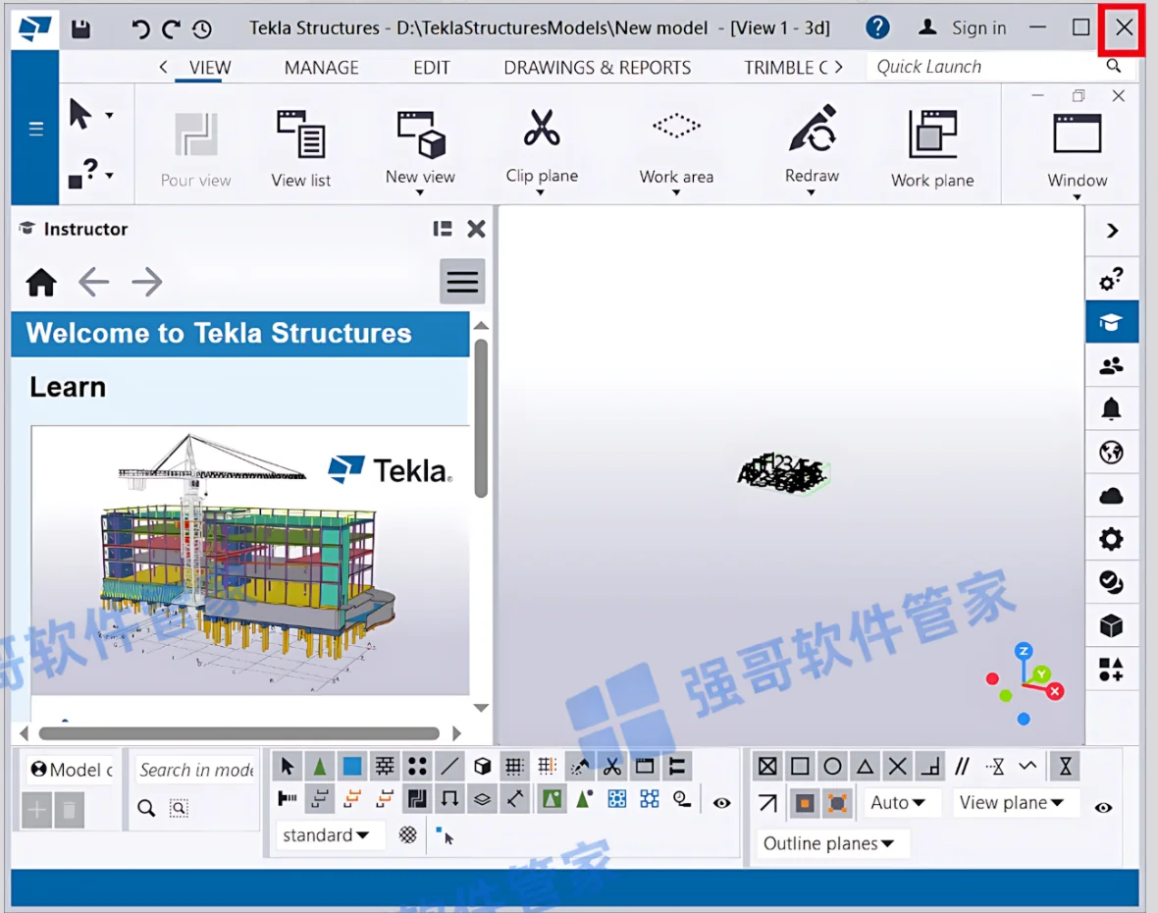Click the Search in model field
Viewport: 1158px width, 913px height.
pos(195,770)
